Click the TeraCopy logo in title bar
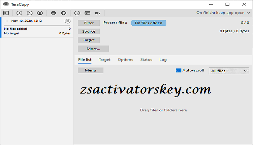253x145 pixels. 6,4
